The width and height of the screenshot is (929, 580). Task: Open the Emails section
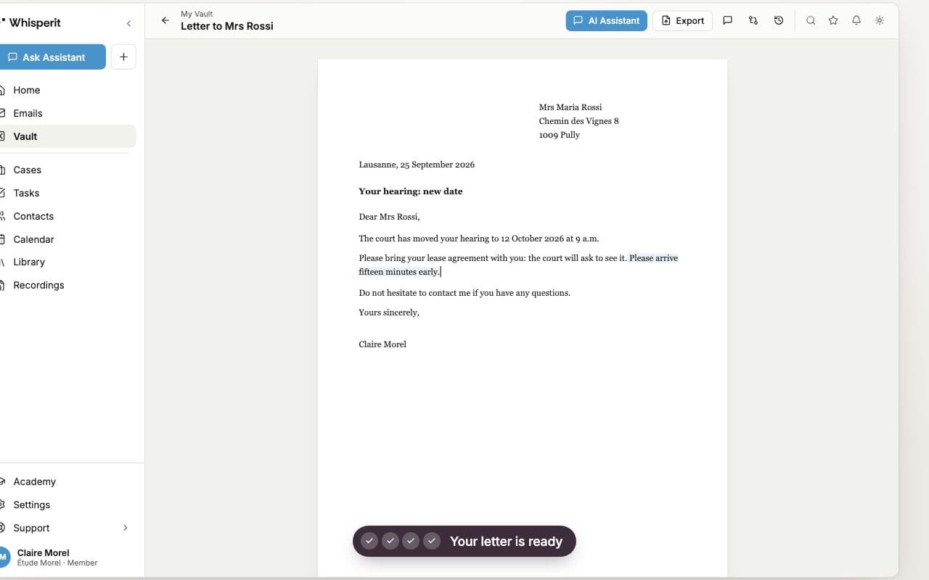point(67,113)
